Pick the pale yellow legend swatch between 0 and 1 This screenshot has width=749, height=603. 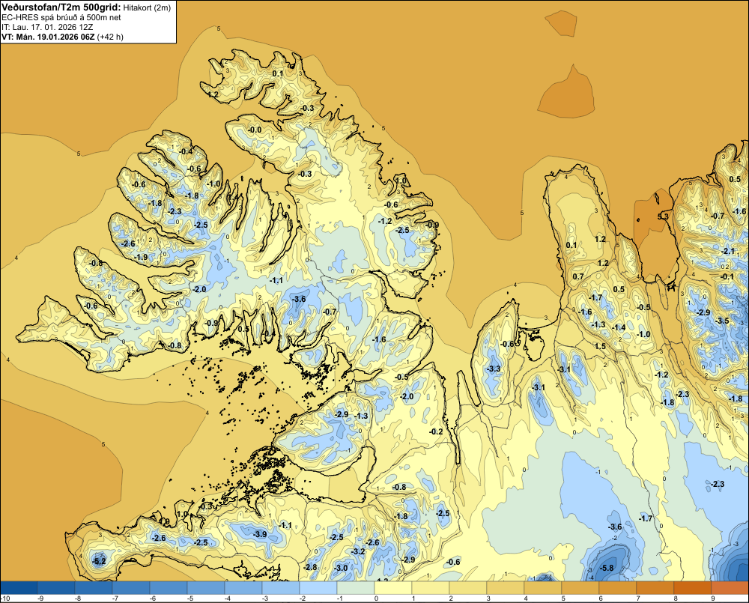click(393, 588)
